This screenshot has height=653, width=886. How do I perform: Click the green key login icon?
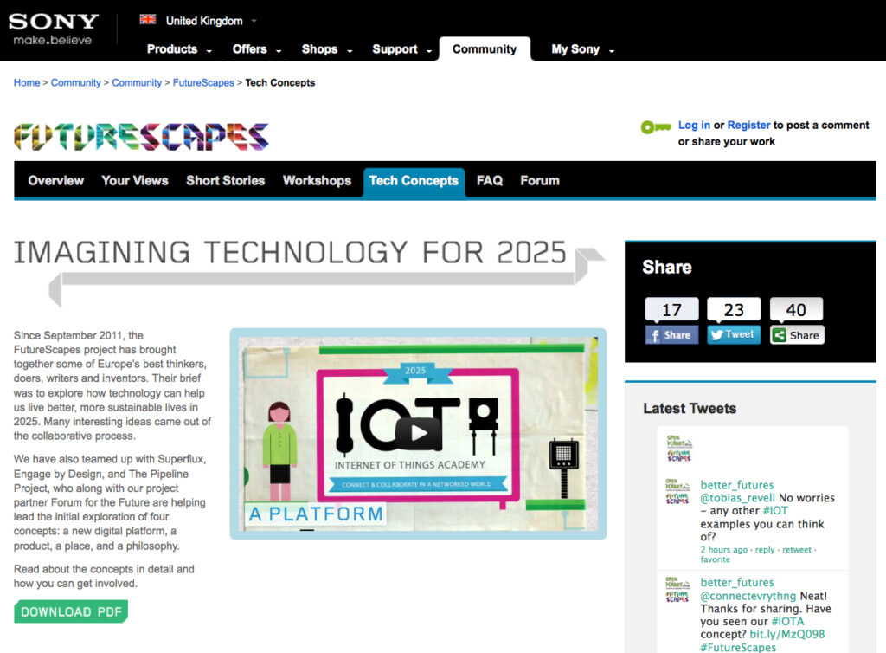coord(656,127)
